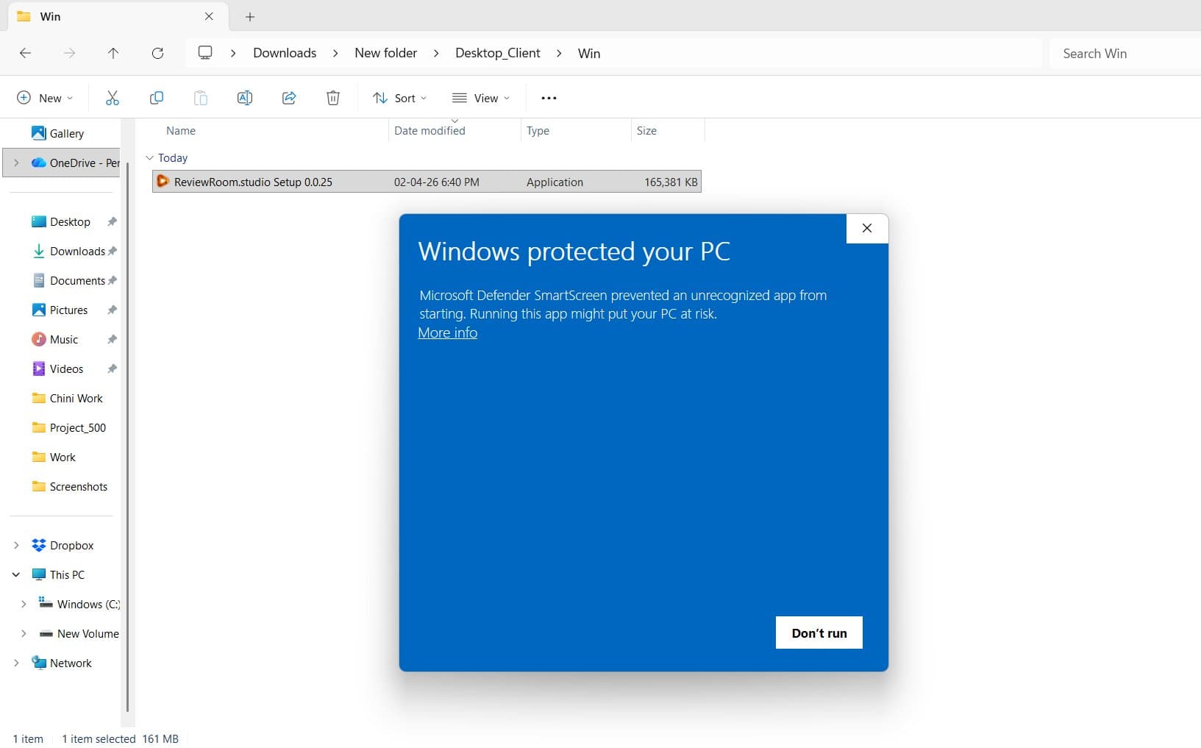
Task: Click the This PC monitor icon in address bar
Action: pyautogui.click(x=205, y=53)
